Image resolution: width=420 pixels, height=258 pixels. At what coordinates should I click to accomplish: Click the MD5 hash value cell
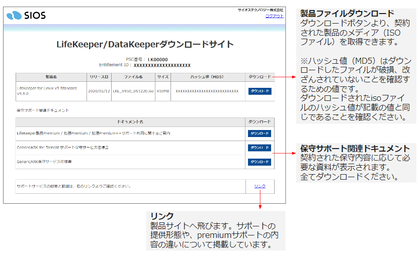point(207,91)
